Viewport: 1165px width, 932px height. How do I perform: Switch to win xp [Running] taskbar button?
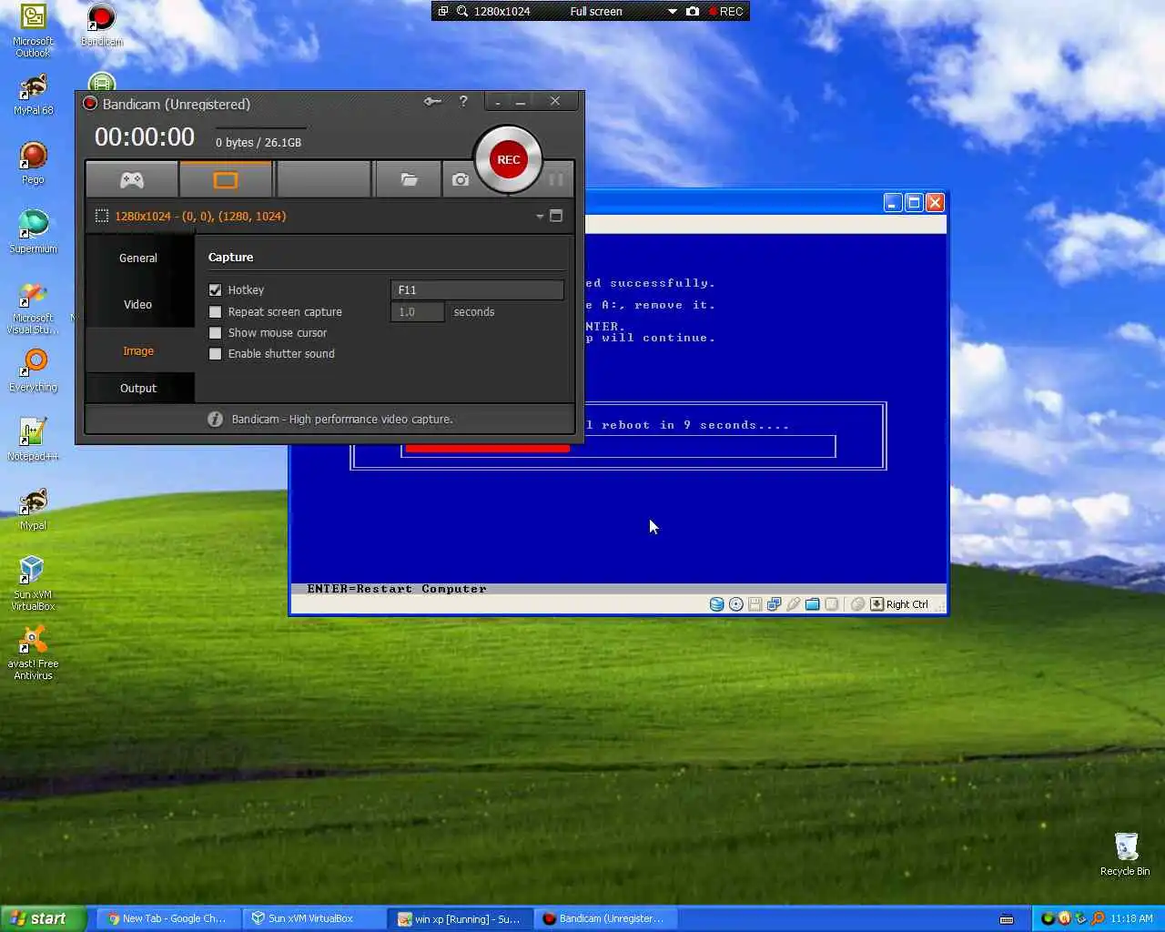(x=460, y=918)
